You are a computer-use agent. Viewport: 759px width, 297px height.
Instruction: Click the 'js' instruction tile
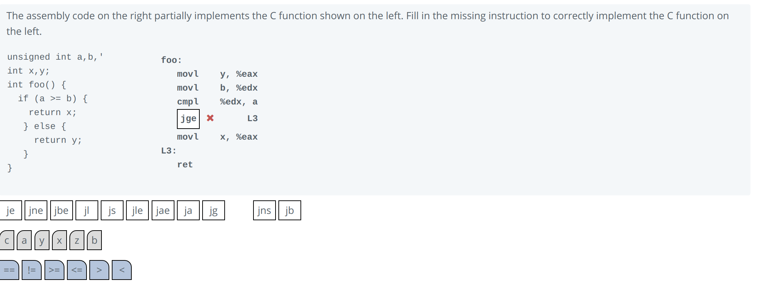coord(112,210)
